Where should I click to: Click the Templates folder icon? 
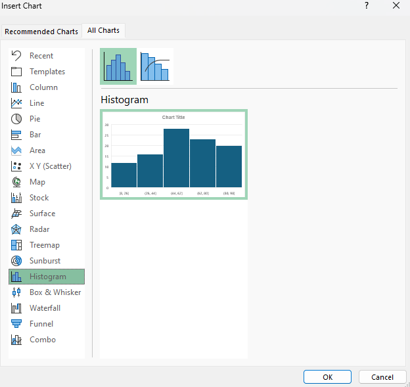point(16,72)
